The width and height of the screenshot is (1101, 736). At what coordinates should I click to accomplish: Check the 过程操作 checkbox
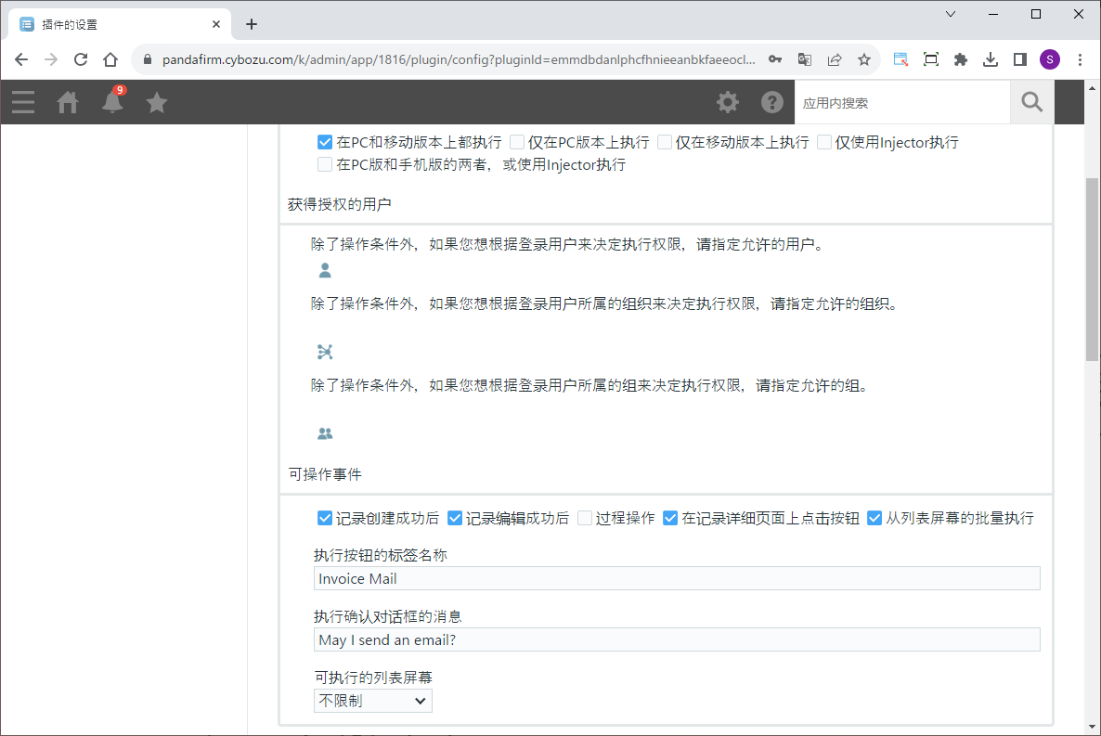click(585, 518)
